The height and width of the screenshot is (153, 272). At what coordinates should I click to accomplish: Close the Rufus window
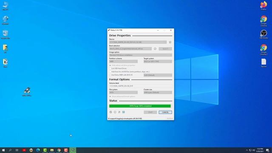point(171,30)
